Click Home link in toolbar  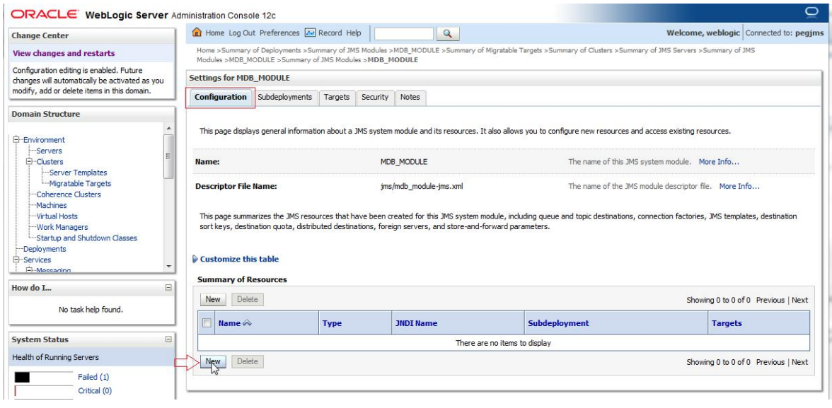click(x=215, y=33)
